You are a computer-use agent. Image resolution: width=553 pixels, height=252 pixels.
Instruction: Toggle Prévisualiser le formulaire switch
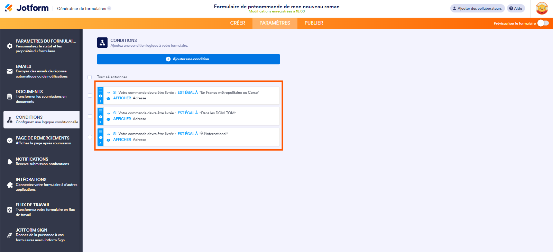(x=543, y=23)
